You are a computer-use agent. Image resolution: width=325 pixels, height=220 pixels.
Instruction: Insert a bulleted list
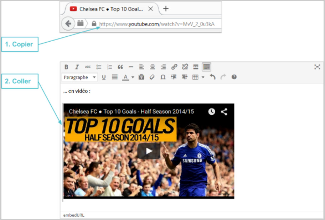[99, 67]
